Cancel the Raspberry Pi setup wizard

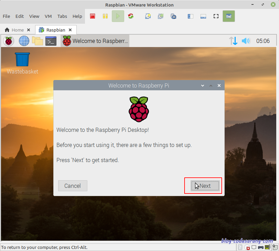(x=73, y=186)
